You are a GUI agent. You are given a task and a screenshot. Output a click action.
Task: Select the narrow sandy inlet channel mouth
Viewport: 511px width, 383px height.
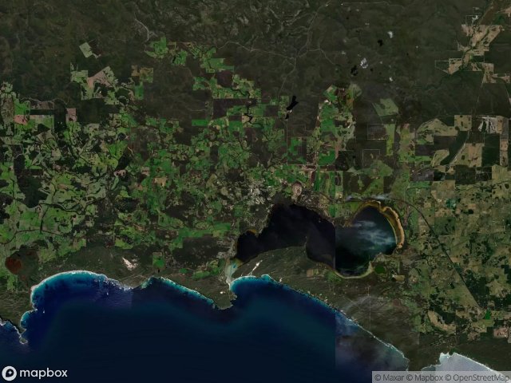click(x=232, y=269)
